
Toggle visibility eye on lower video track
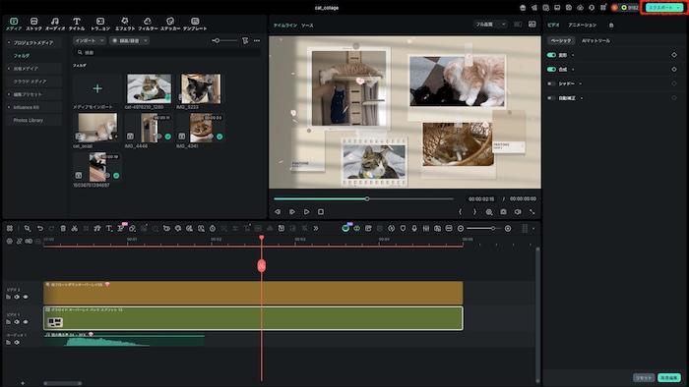26,322
